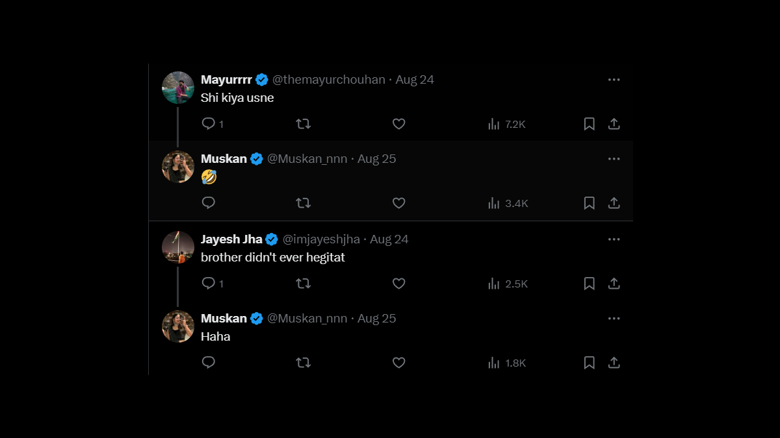Open more options on Muskan's "Haha" reply

click(x=614, y=319)
